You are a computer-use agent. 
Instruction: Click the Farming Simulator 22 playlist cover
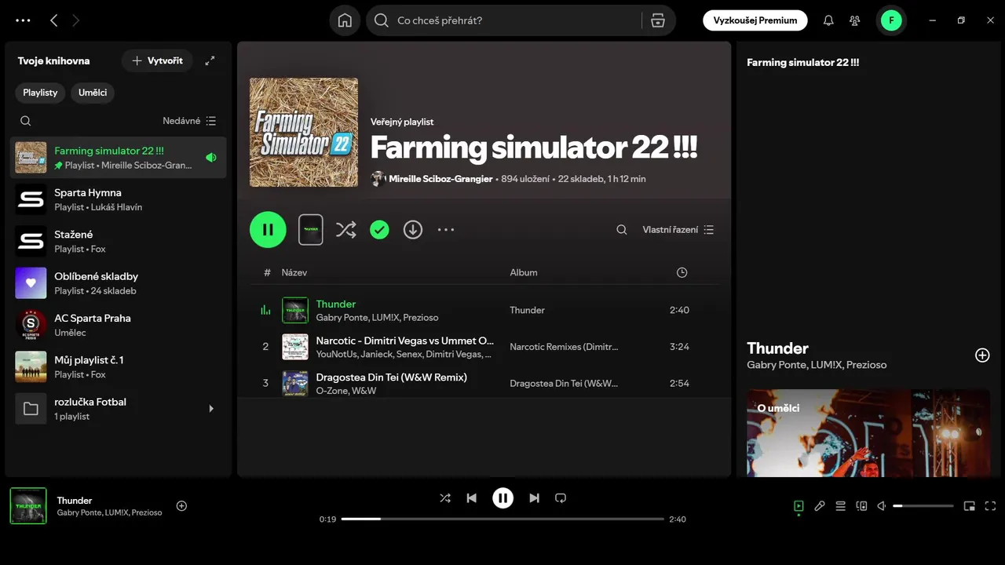point(304,132)
